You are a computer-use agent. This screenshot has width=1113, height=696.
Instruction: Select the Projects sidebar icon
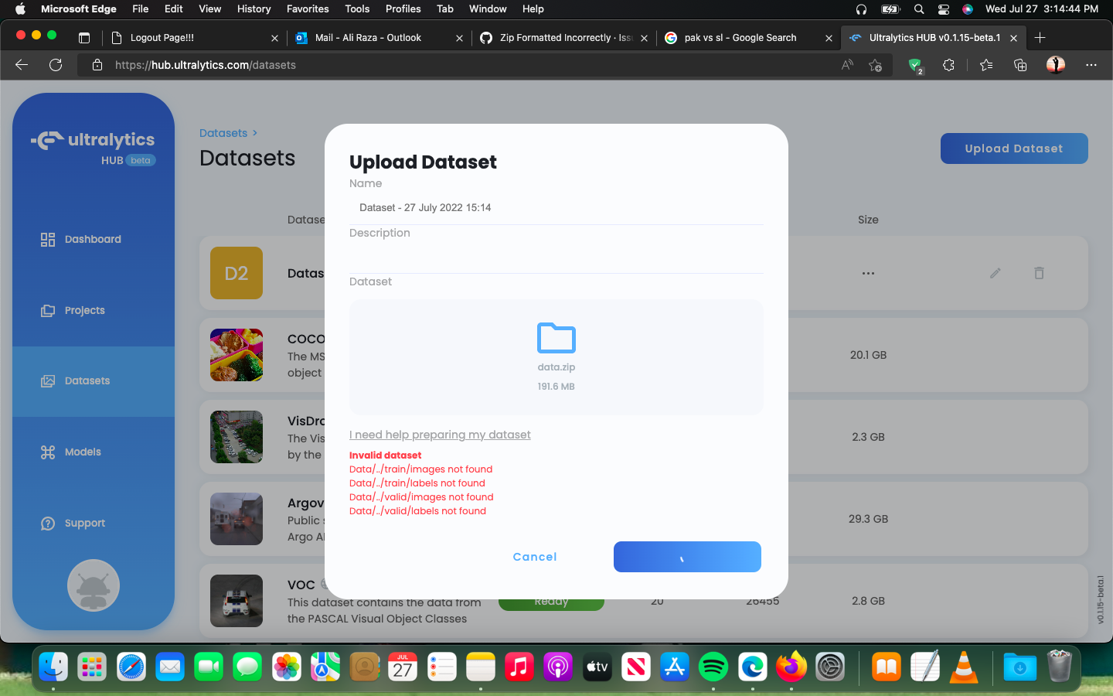click(x=49, y=310)
